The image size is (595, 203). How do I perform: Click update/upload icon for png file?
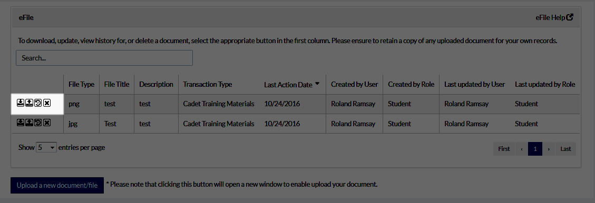pos(29,103)
